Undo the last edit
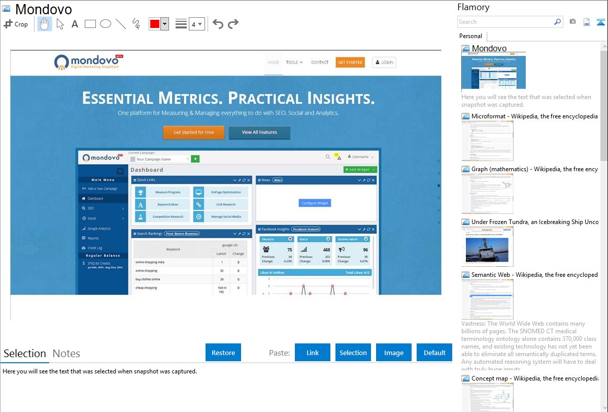This screenshot has height=412, width=608. (218, 24)
